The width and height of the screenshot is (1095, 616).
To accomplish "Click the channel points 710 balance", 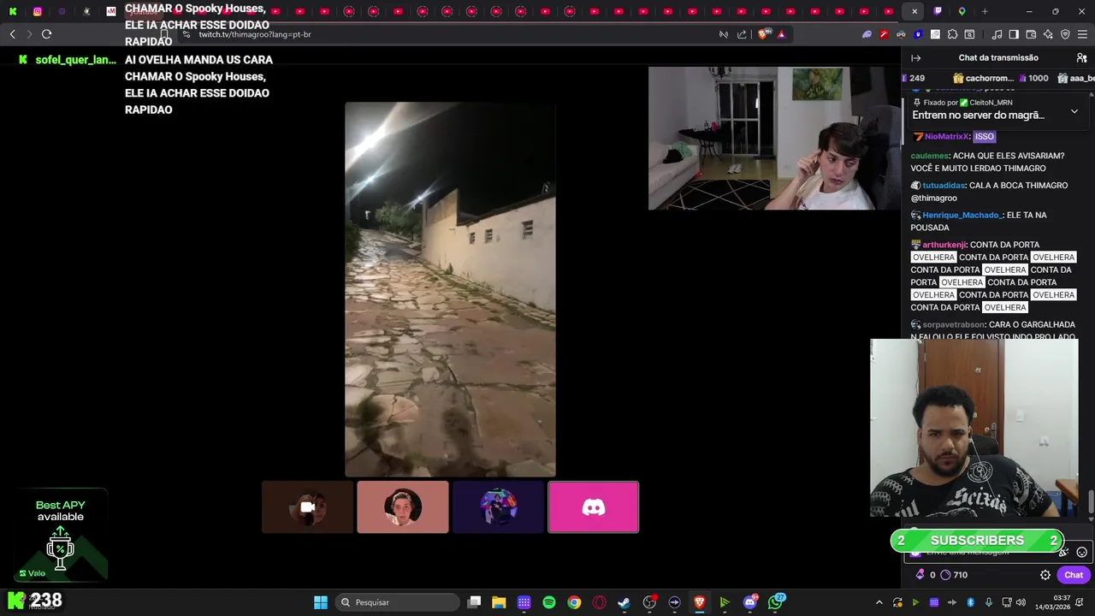I will tap(954, 575).
